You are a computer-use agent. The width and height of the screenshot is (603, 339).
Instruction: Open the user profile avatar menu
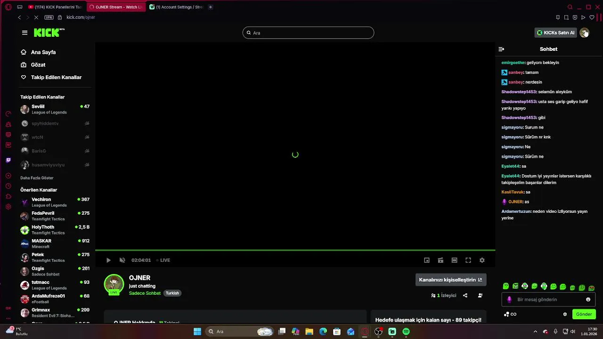[584, 32]
